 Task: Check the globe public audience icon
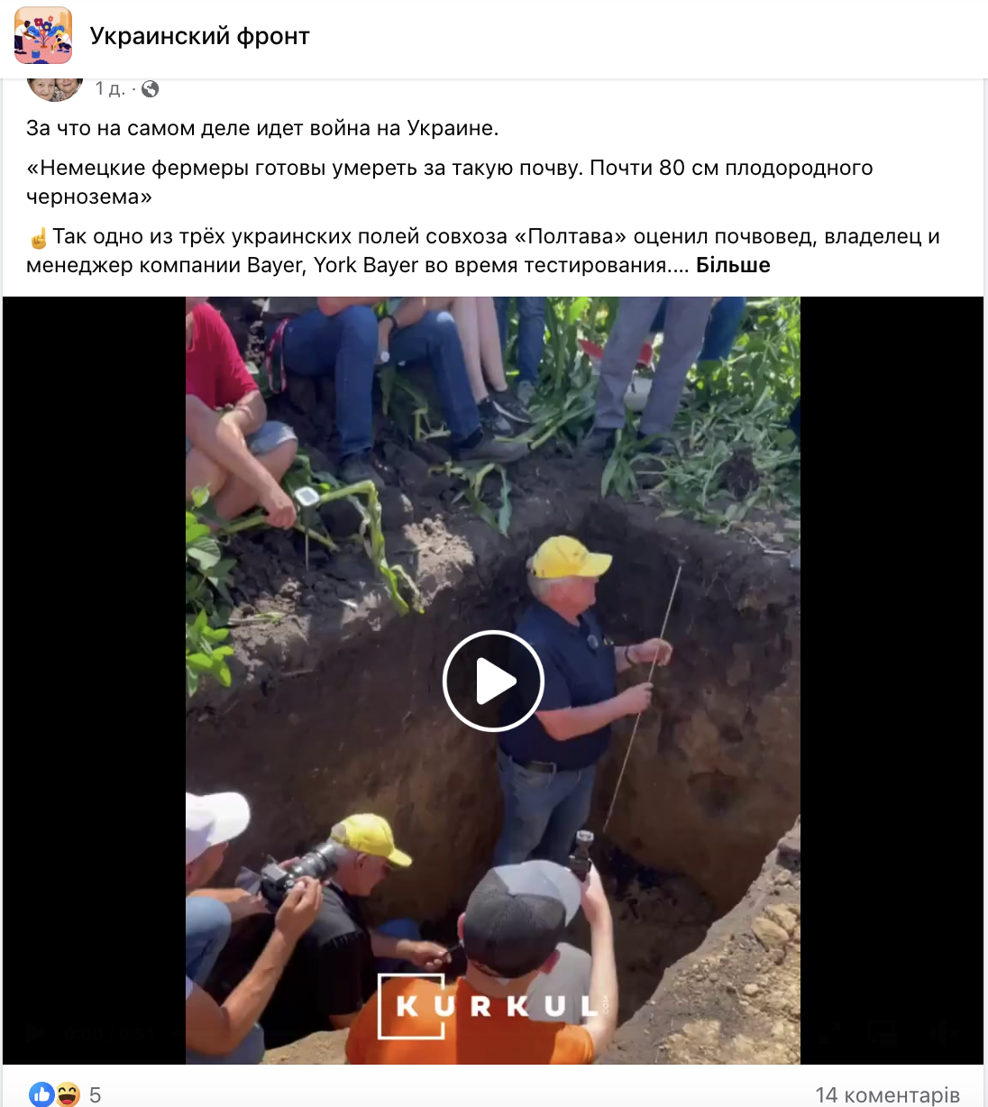[x=151, y=88]
